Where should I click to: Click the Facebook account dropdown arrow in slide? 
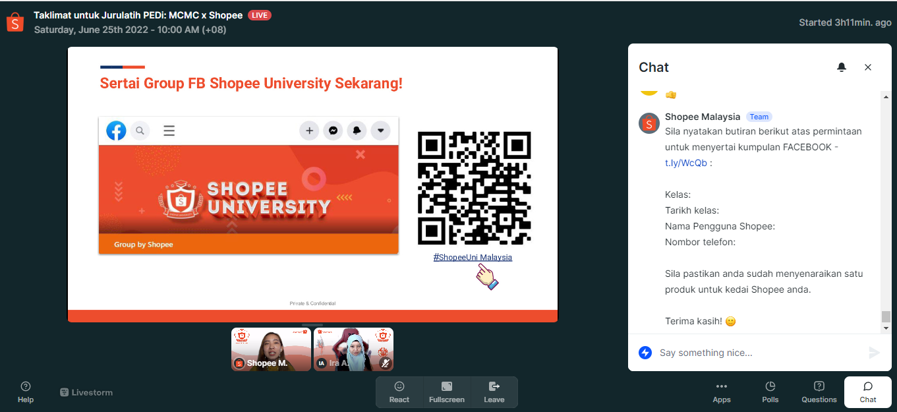pyautogui.click(x=381, y=131)
